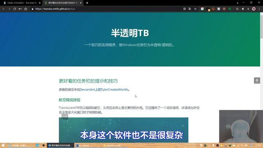Click the undo arrow next to reload
263x148 pixels.
coord(20,9)
